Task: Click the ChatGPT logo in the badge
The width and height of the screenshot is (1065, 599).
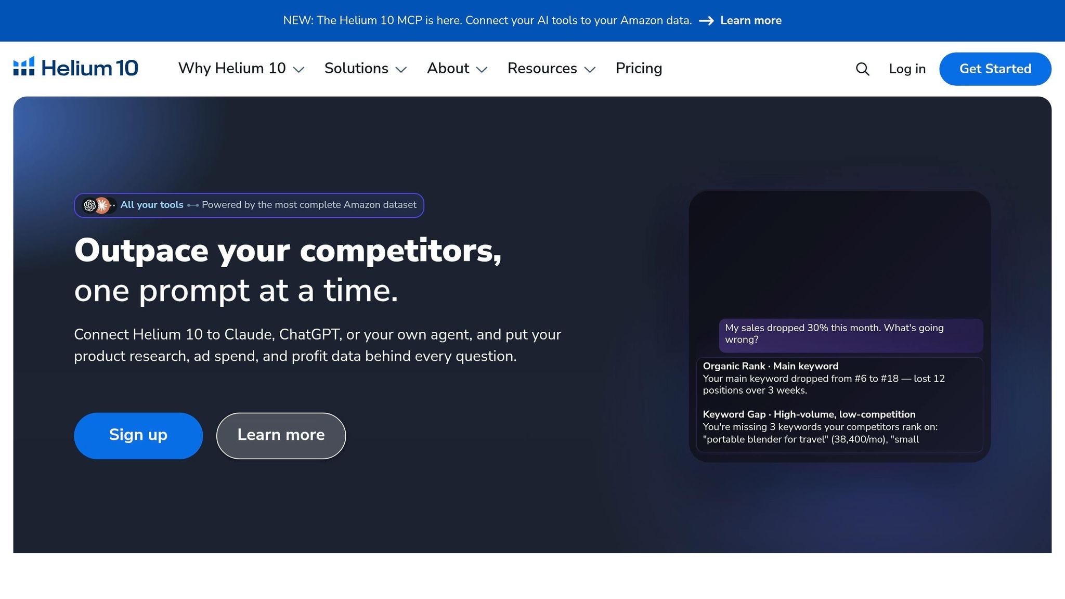Action: [89, 205]
